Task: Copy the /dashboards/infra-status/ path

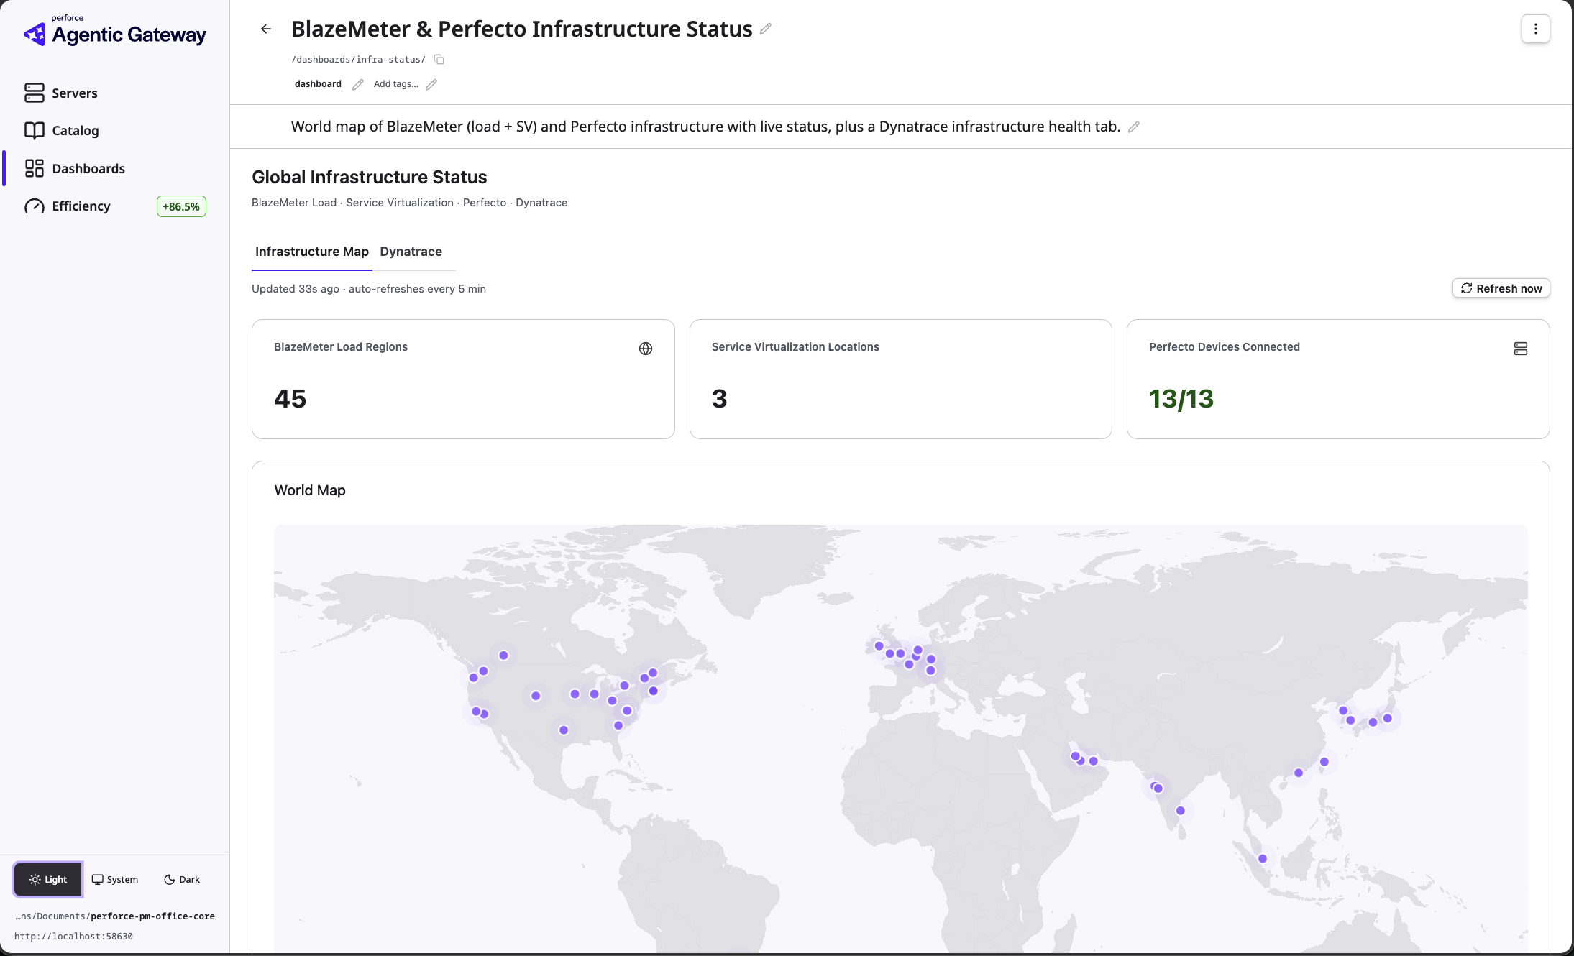Action: pos(439,60)
